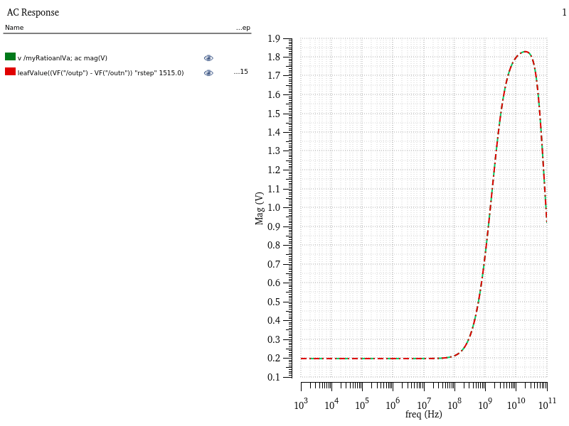This screenshot has height=426, width=569.
Task: Click the peak of the dashed response curve
Action: click(524, 50)
